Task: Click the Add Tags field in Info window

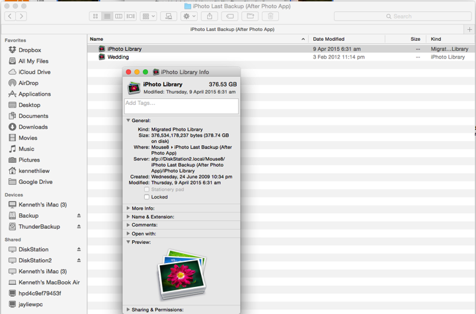Action: point(181,106)
